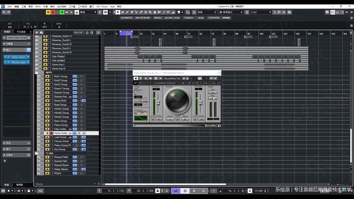
Task: Open the 运行控制 (Transport) menu
Action: 62,7
